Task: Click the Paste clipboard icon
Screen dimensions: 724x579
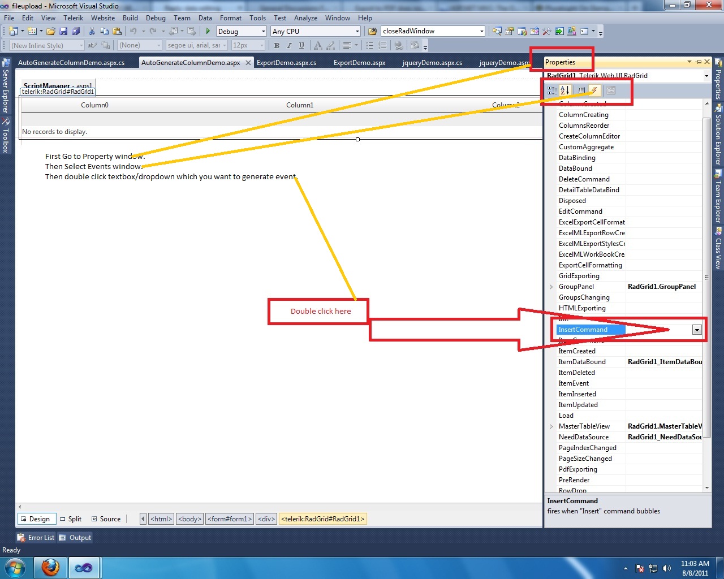Action: [x=117, y=32]
